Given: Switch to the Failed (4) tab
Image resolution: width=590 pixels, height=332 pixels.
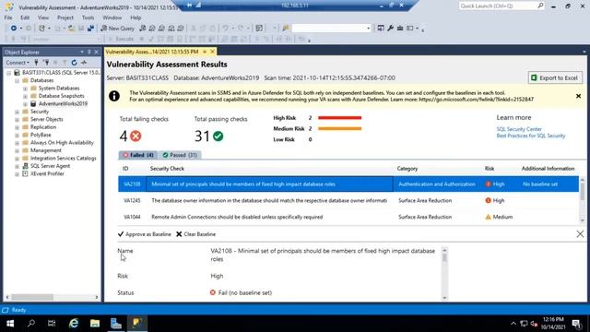Looking at the screenshot, I should pyautogui.click(x=138, y=155).
